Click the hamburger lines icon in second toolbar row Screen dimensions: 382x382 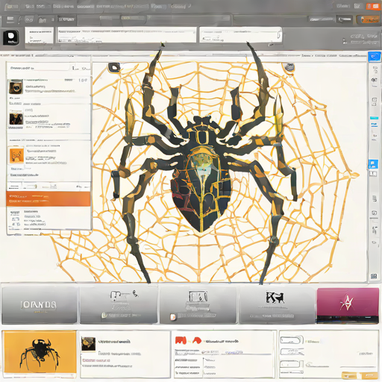click(10, 19)
